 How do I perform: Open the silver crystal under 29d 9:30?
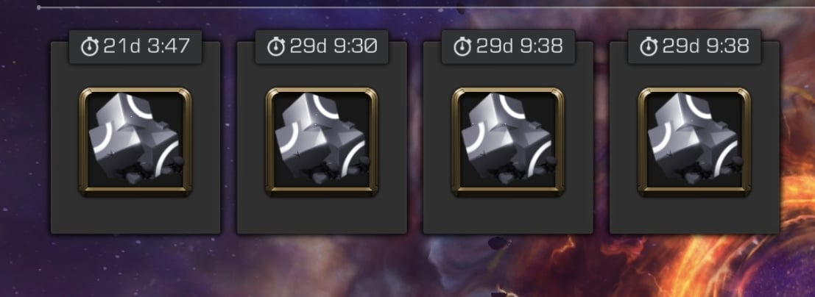[x=322, y=142]
